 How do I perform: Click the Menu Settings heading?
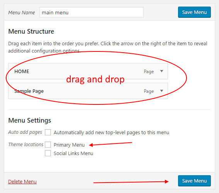30,120
